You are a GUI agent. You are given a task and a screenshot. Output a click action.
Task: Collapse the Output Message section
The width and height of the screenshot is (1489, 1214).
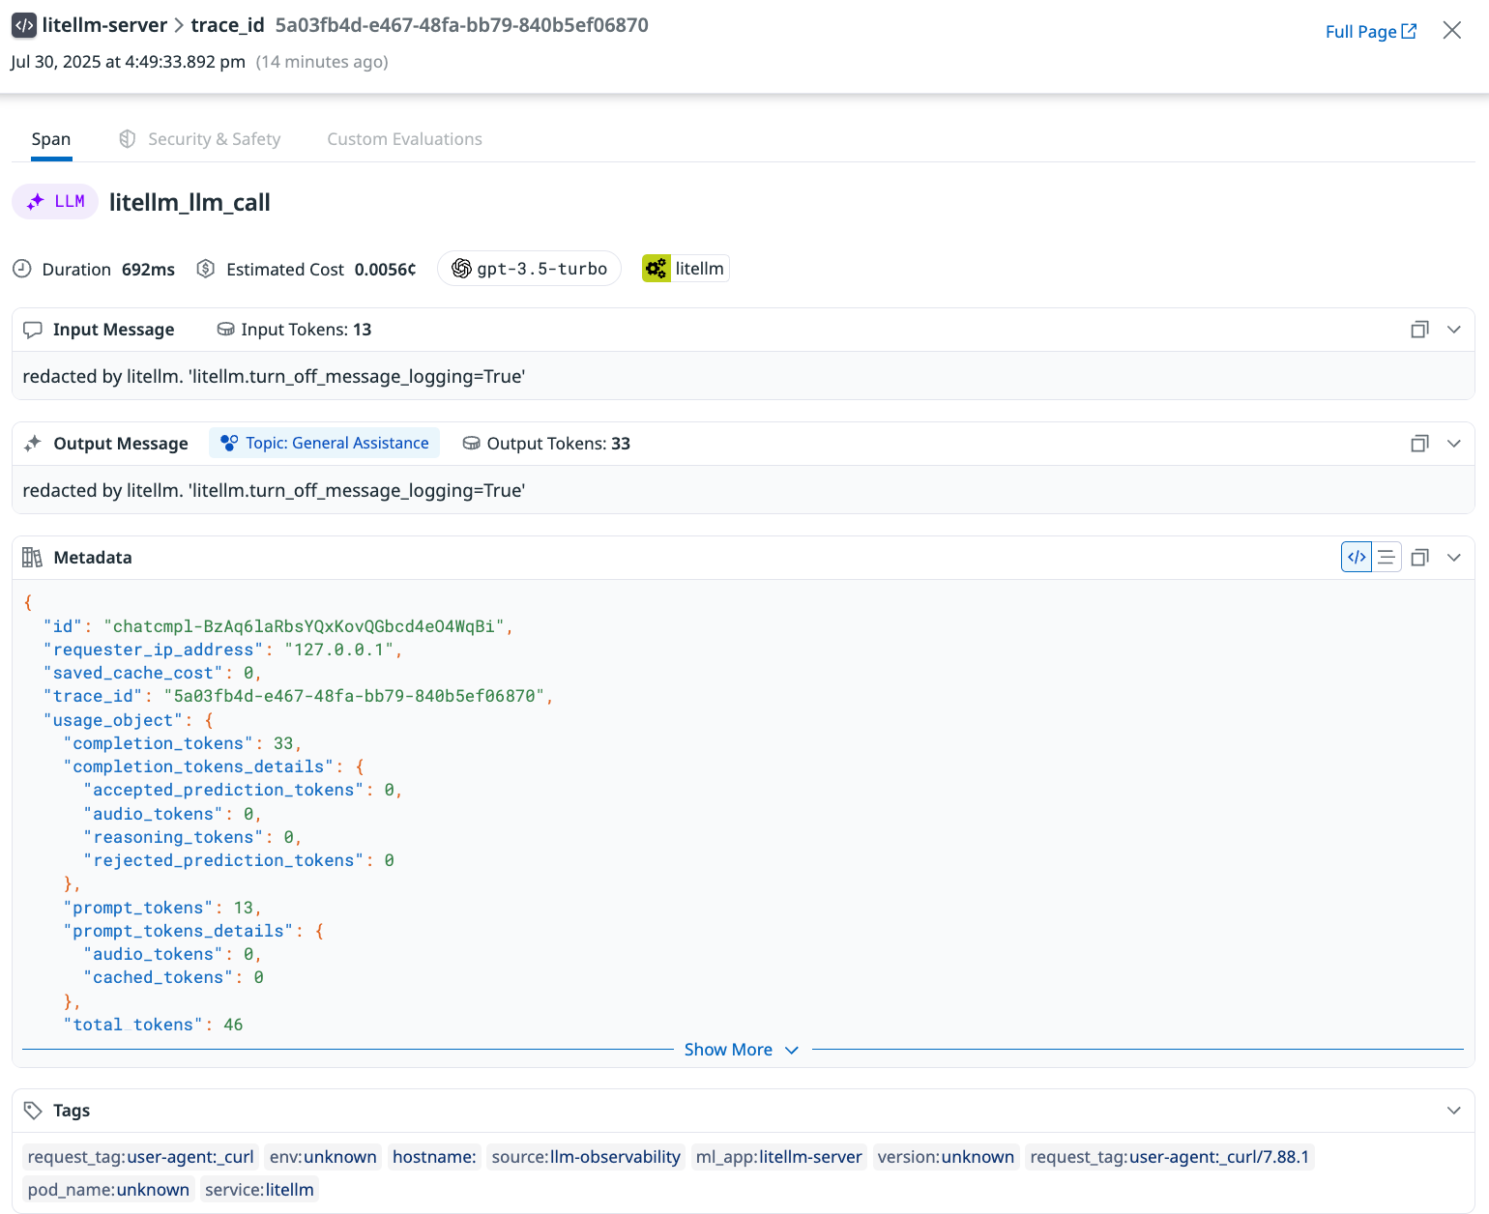(x=1454, y=443)
